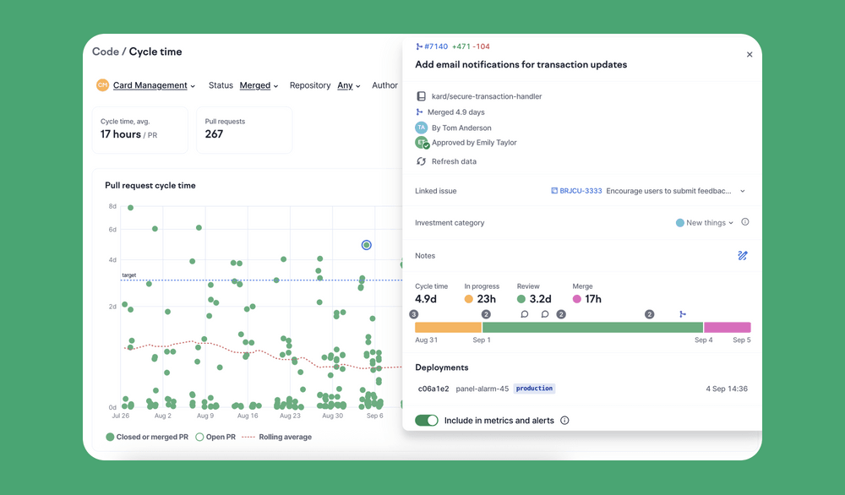Click a comment bubble icon on the PR timeline
The height and width of the screenshot is (495, 845).
coord(523,313)
